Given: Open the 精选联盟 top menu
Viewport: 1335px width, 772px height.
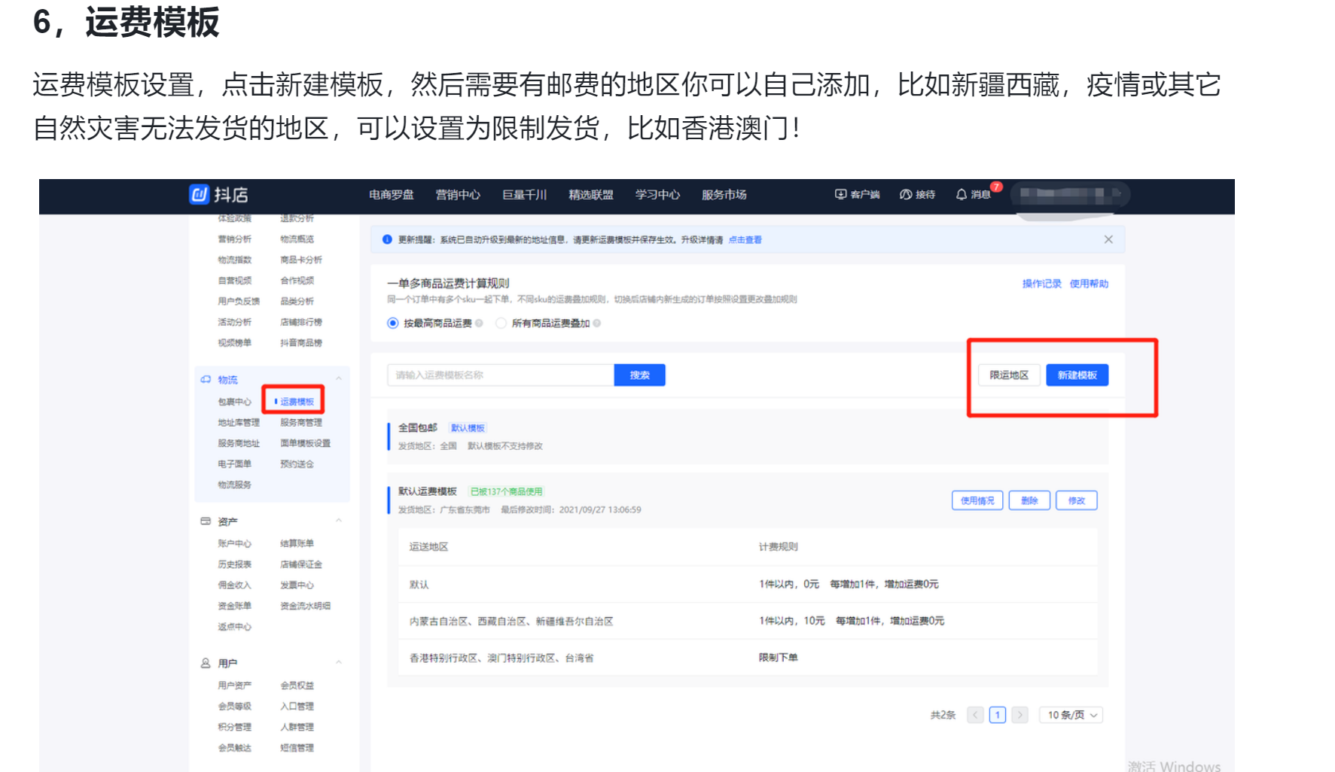Looking at the screenshot, I should coord(591,195).
